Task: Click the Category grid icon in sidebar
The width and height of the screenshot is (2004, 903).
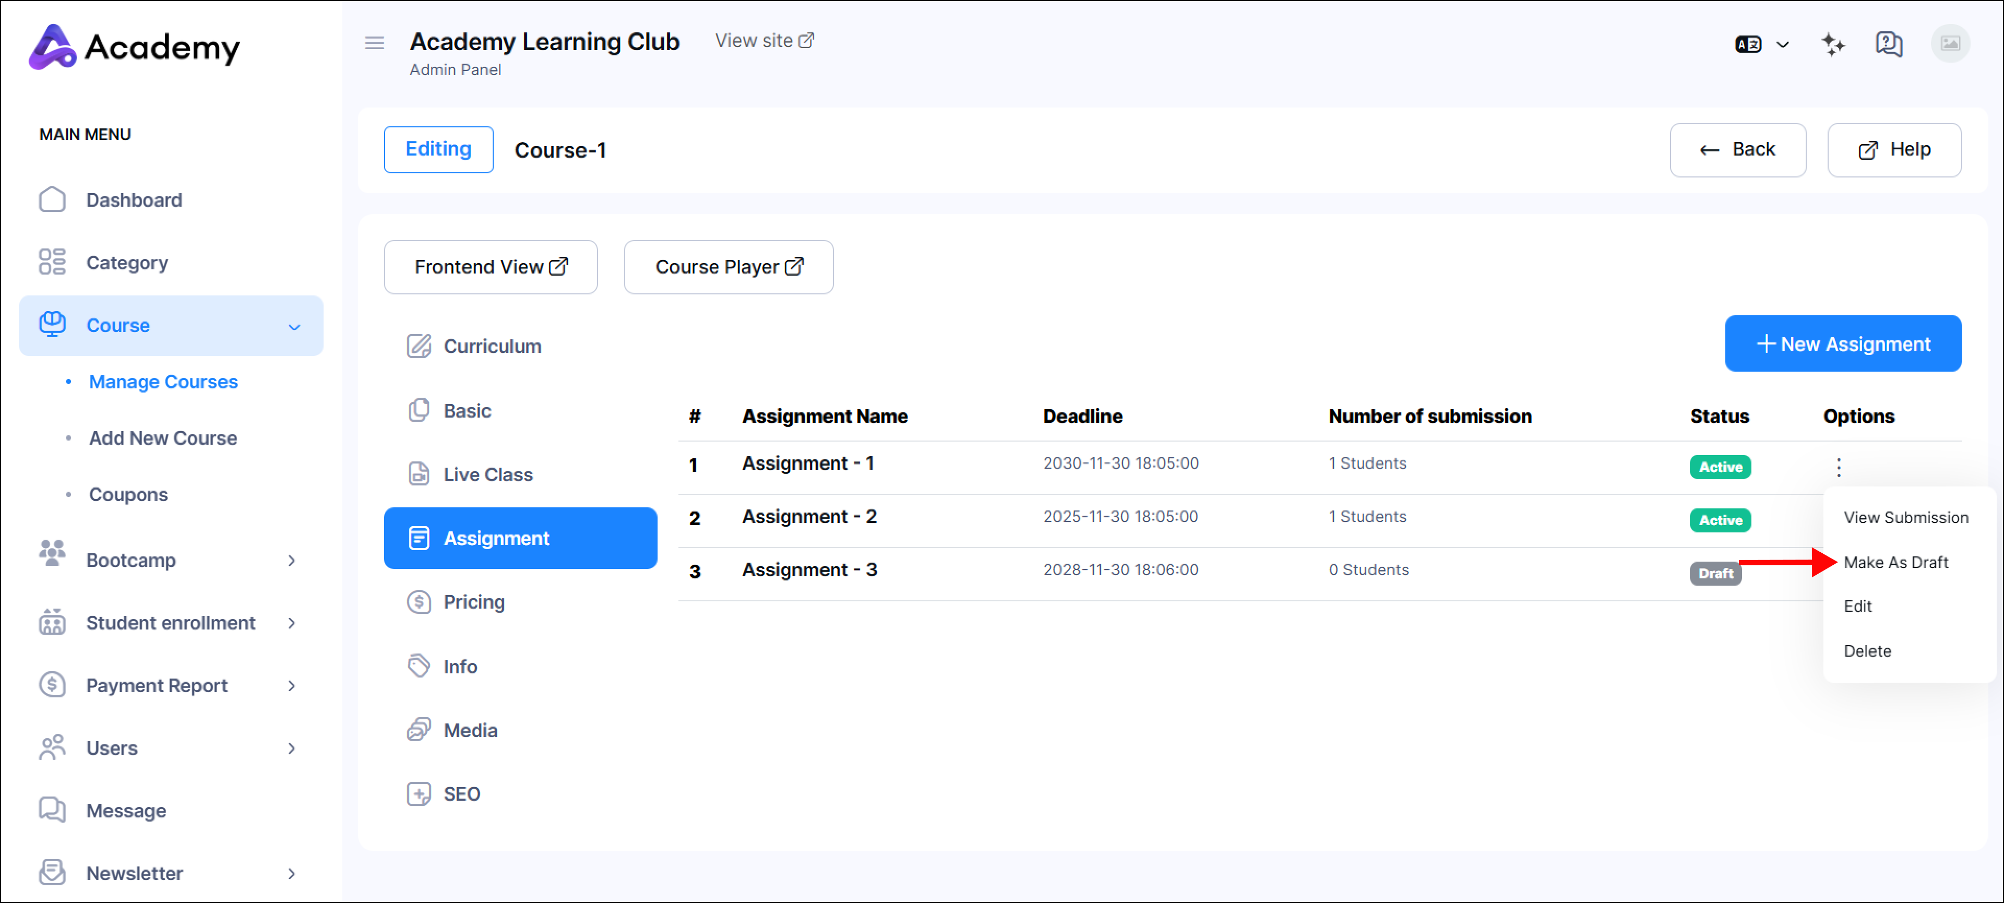Action: (52, 262)
